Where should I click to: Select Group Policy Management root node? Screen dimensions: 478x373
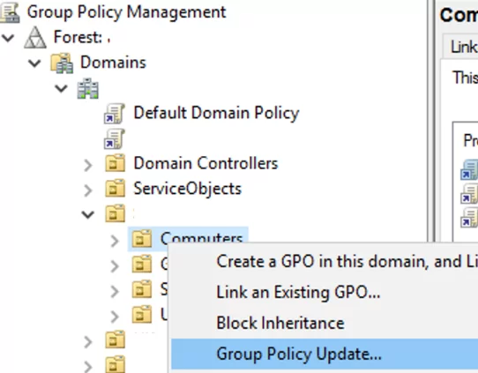[x=126, y=12]
